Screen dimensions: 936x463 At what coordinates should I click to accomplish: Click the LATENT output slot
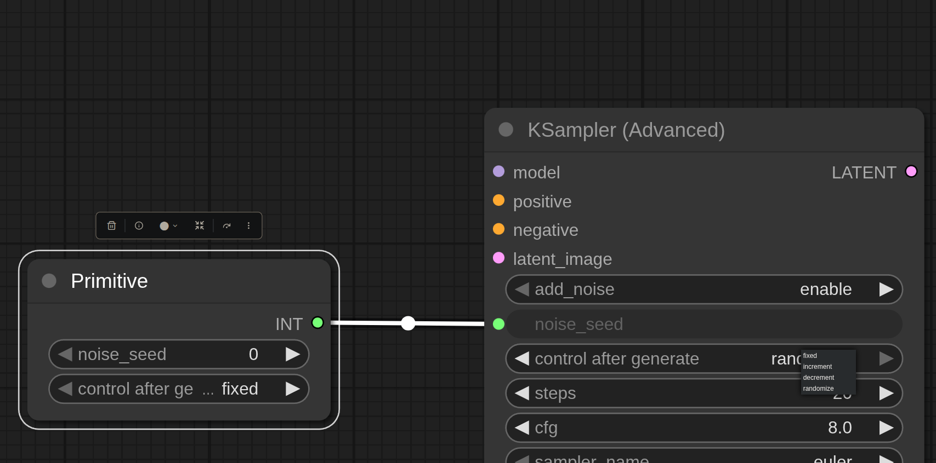[x=911, y=171]
